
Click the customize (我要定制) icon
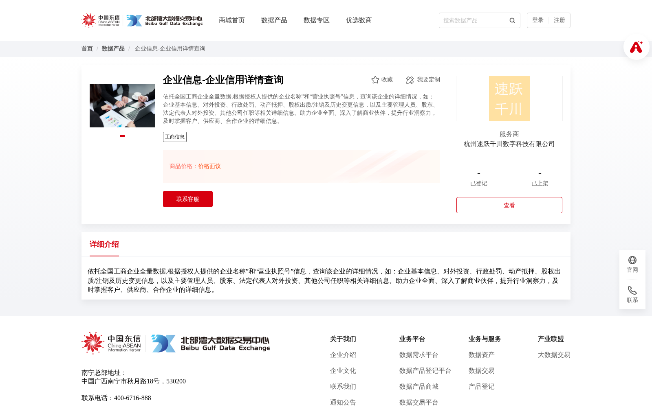[x=410, y=80]
